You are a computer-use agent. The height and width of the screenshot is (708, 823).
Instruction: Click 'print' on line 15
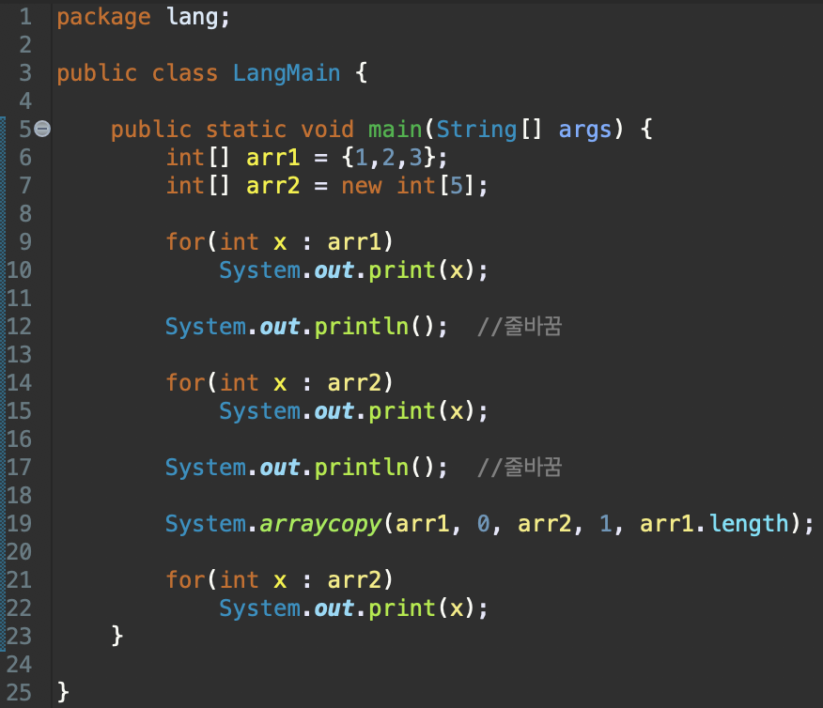click(x=402, y=410)
